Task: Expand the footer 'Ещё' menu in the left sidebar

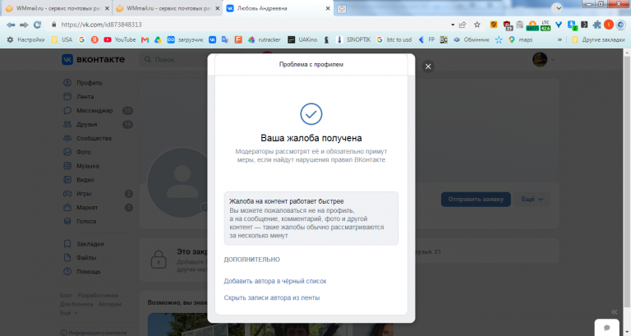Action: tap(69, 313)
